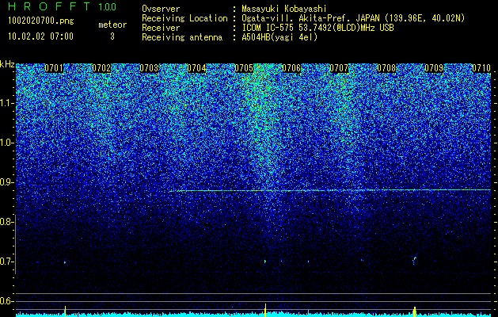Click the 0702 time marker
This screenshot has width=498, height=317.
click(101, 68)
